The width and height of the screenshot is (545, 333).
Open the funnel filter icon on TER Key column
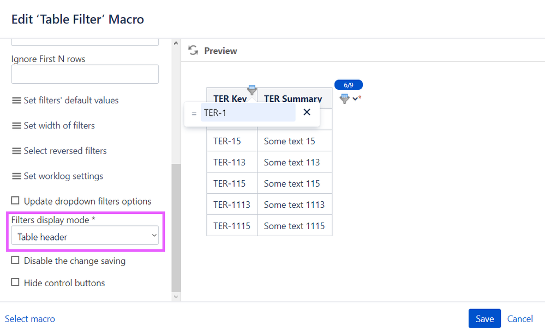(252, 90)
